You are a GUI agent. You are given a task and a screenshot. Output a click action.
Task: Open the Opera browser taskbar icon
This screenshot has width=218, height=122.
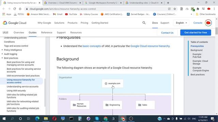54,119
